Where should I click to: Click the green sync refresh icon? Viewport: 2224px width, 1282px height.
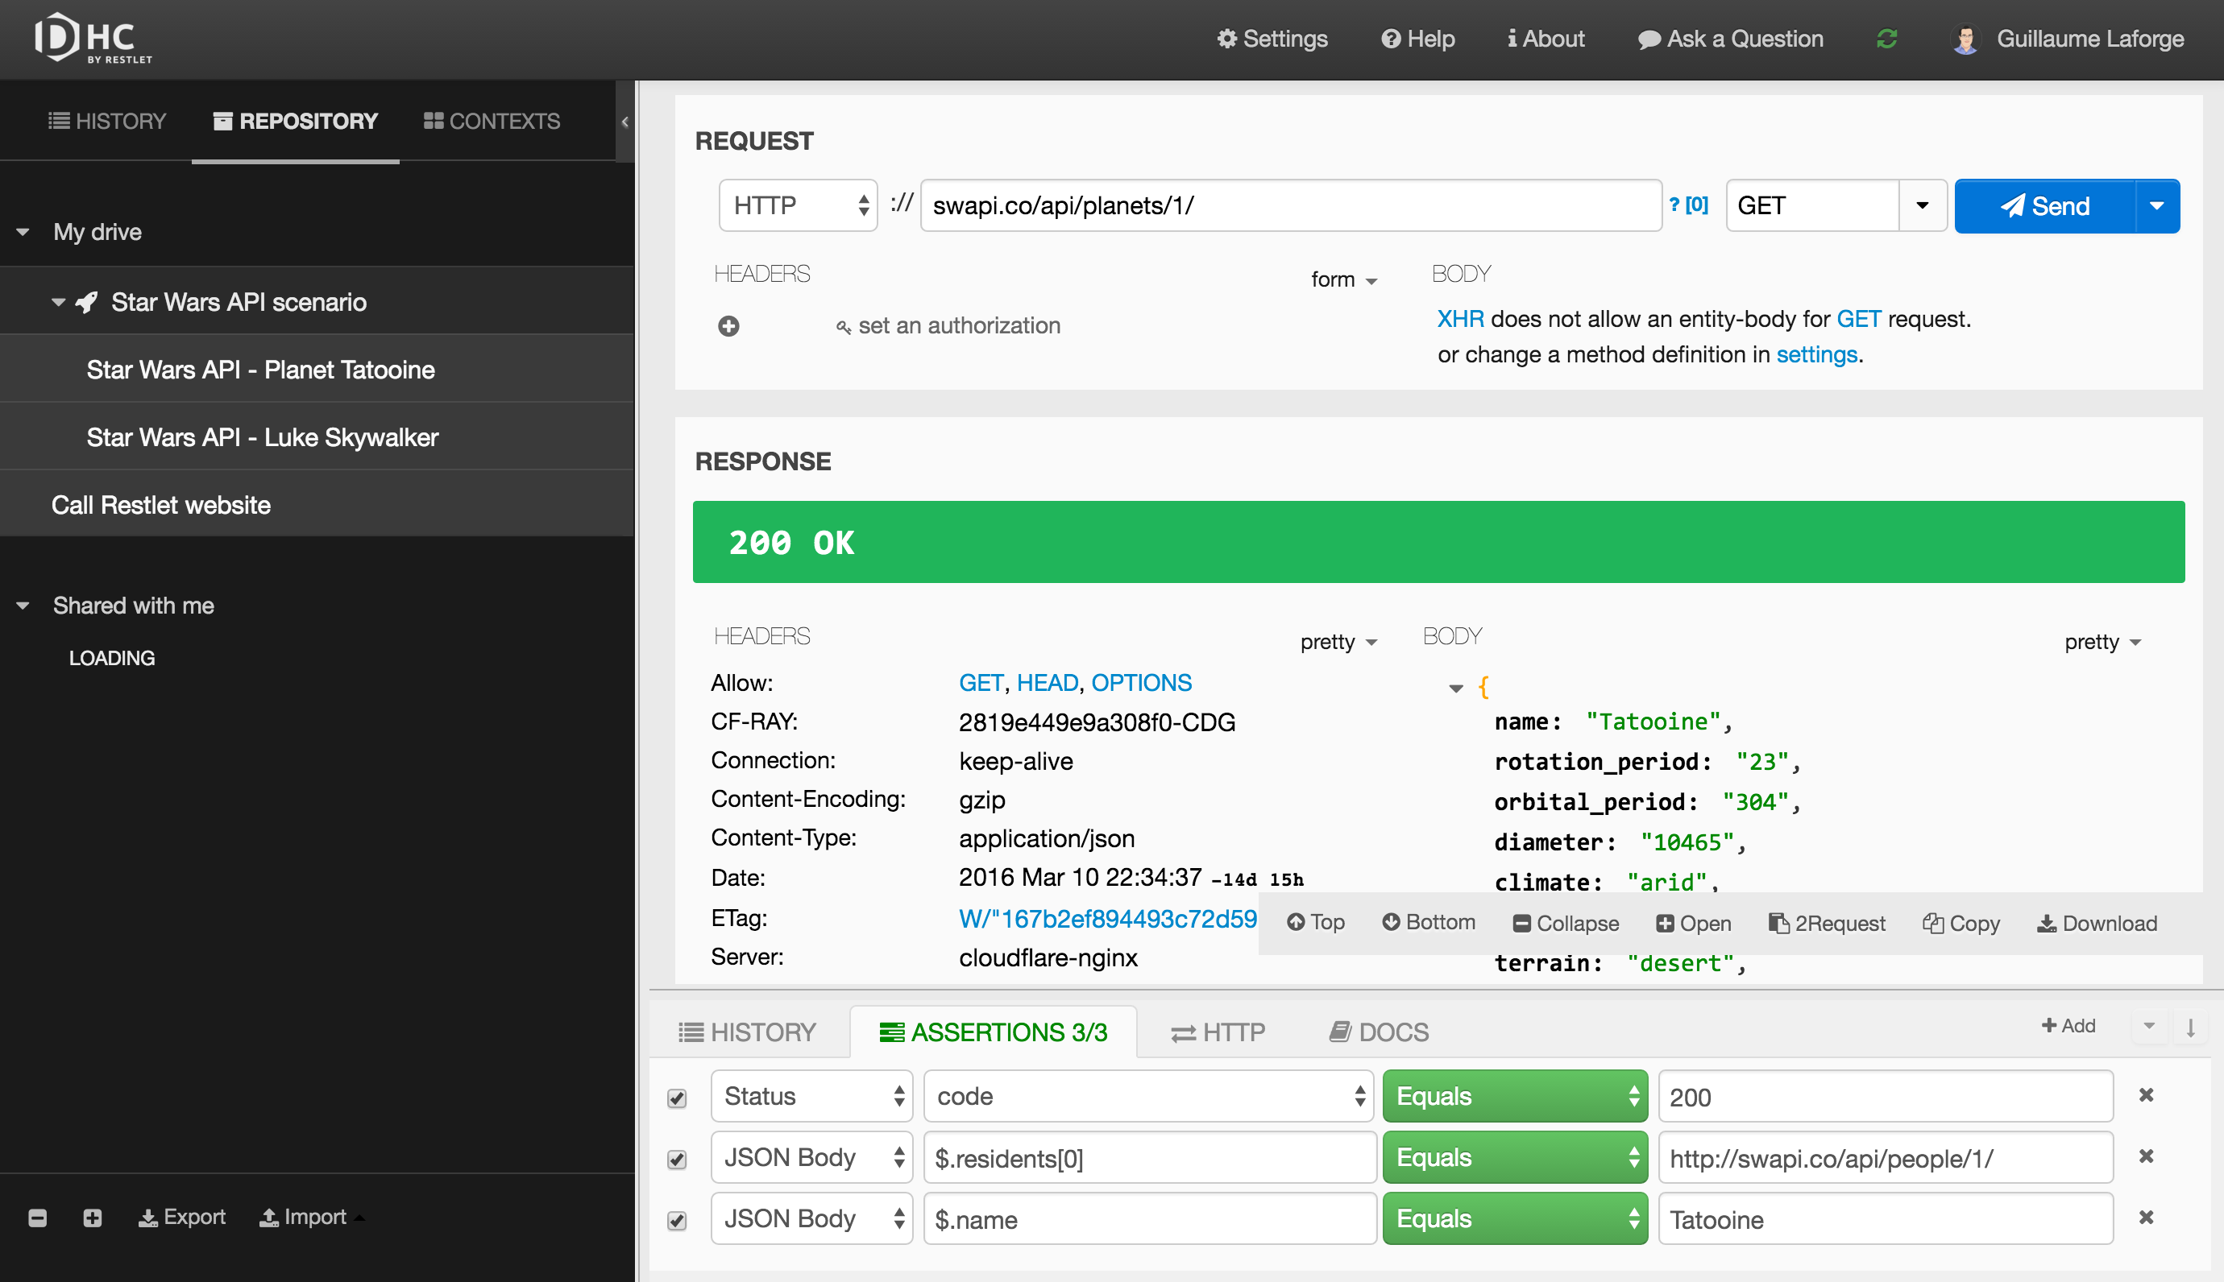click(x=1886, y=39)
